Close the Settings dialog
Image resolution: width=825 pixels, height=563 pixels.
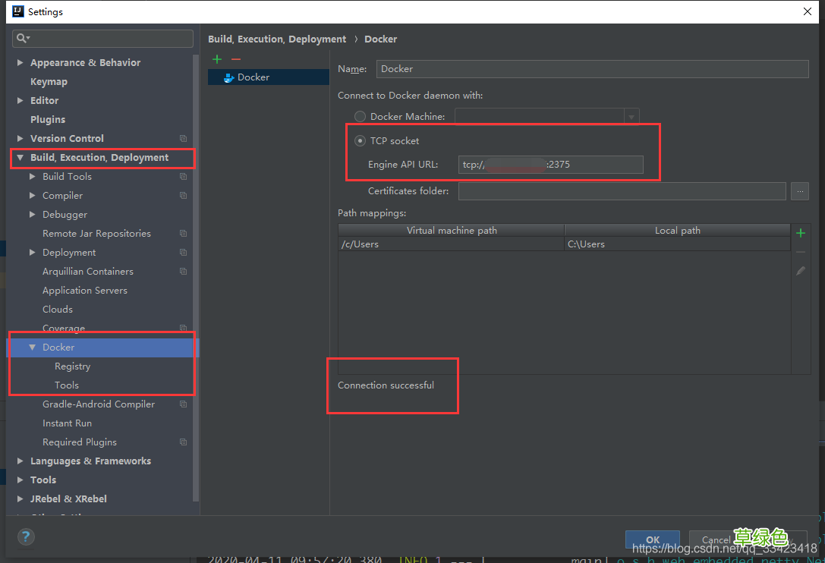click(x=807, y=11)
